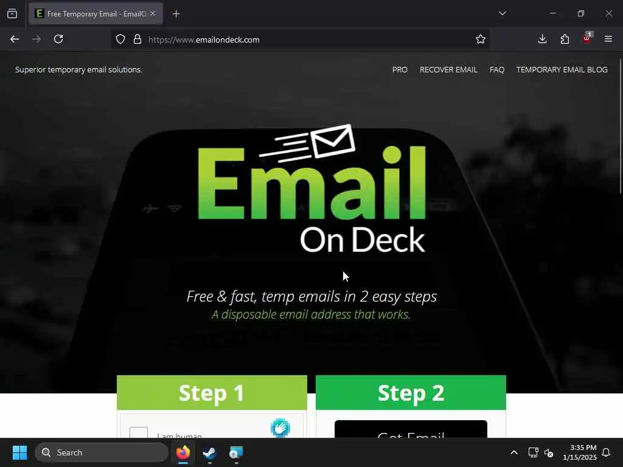623x467 pixels.
Task: Click the Step 2 header
Action: pos(411,393)
